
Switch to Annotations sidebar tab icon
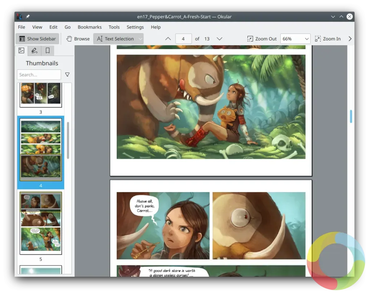(34, 50)
